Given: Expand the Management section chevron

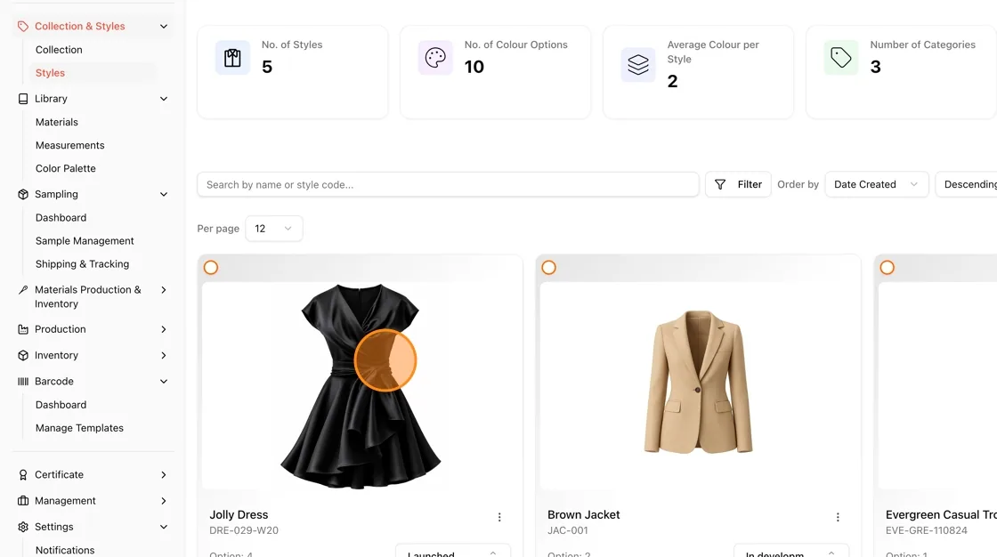Looking at the screenshot, I should coord(164,501).
